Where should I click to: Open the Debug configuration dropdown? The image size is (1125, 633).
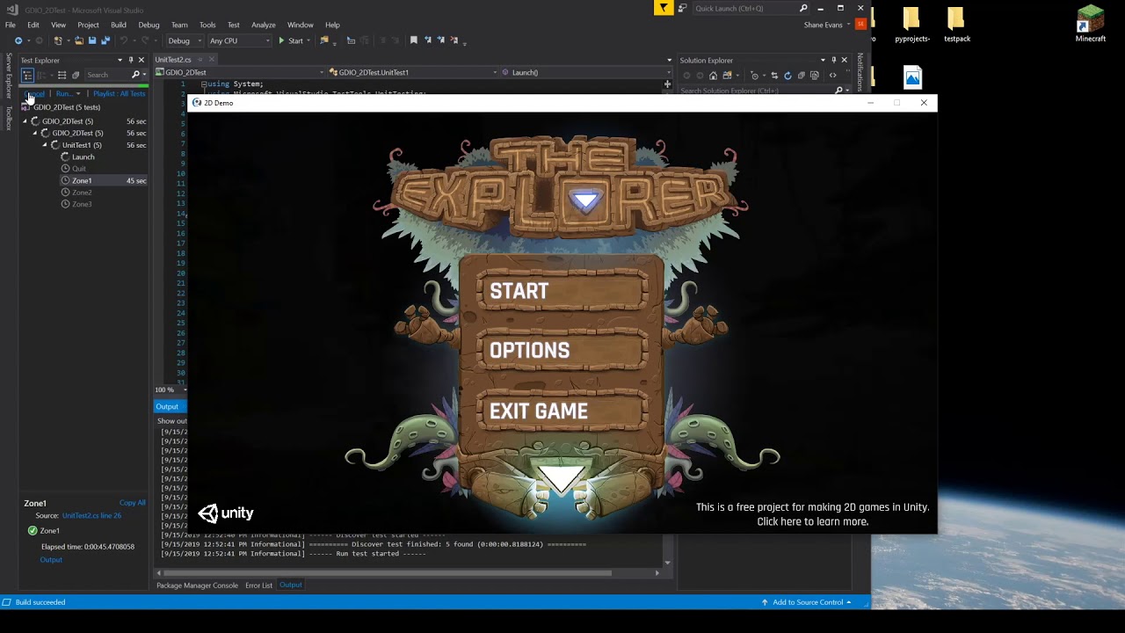[200, 40]
